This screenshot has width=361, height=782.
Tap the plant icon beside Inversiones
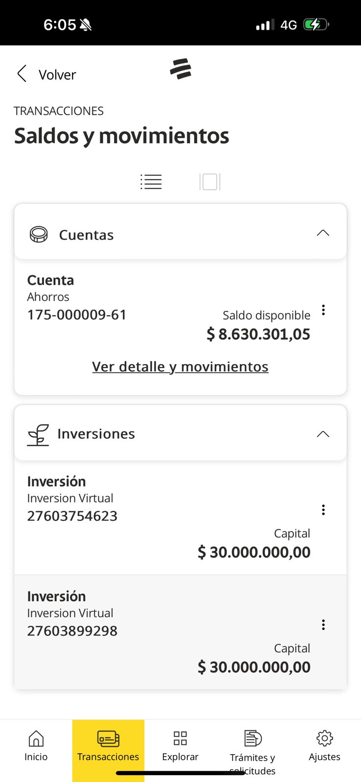pyautogui.click(x=38, y=434)
